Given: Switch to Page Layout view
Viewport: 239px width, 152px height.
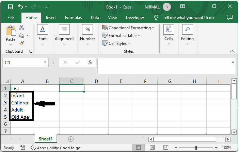Looking at the screenshot, I should click(x=152, y=148).
